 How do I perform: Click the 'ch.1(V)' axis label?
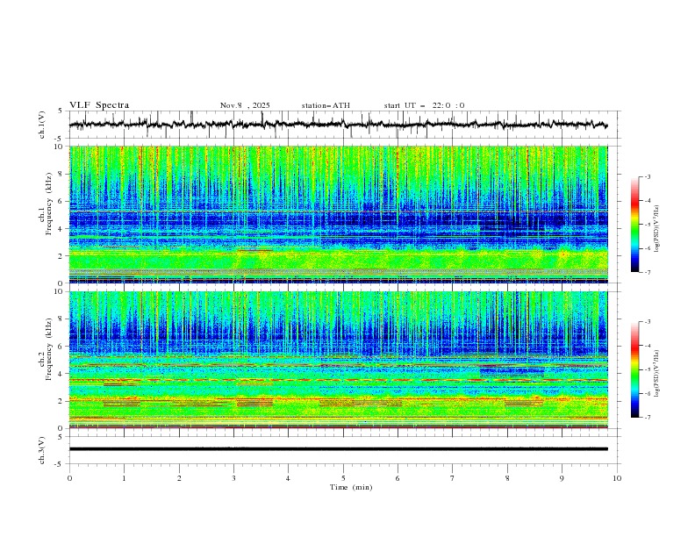pyautogui.click(x=42, y=125)
